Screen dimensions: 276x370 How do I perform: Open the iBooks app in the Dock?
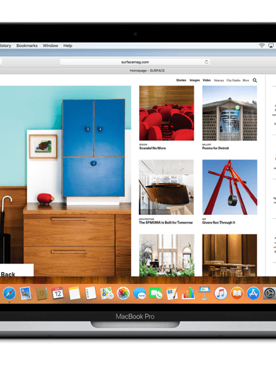click(x=237, y=293)
